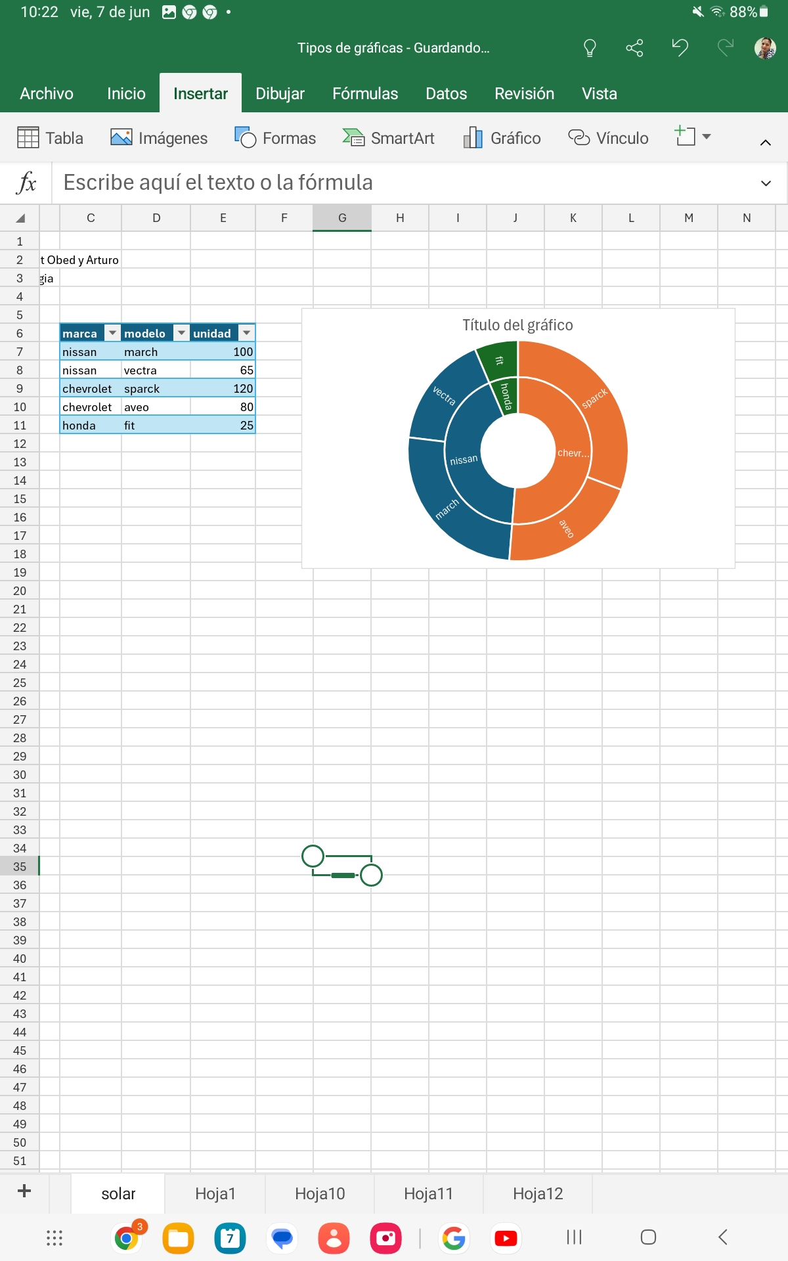The image size is (788, 1261).
Task: Switch to the Fórmulas tab
Action: click(365, 94)
